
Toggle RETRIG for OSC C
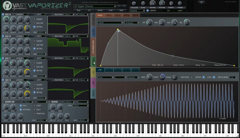point(34,71)
